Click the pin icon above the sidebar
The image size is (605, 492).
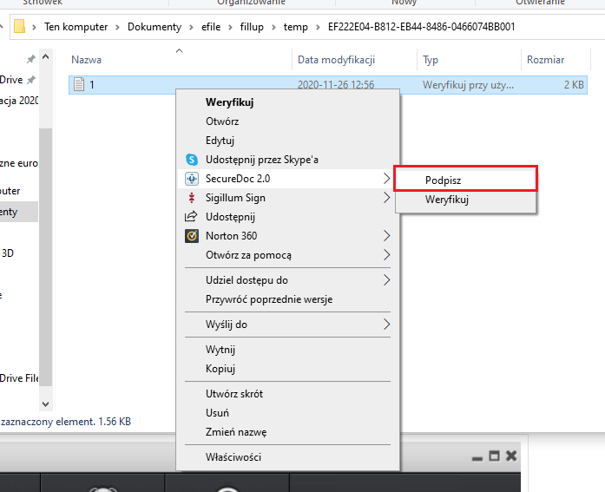[x=31, y=59]
